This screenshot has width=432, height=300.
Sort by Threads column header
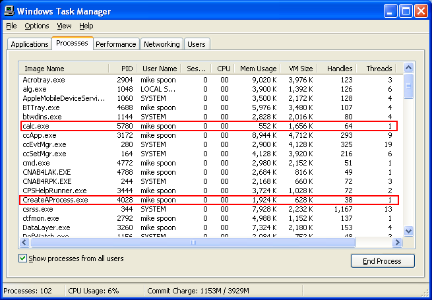[x=376, y=69]
